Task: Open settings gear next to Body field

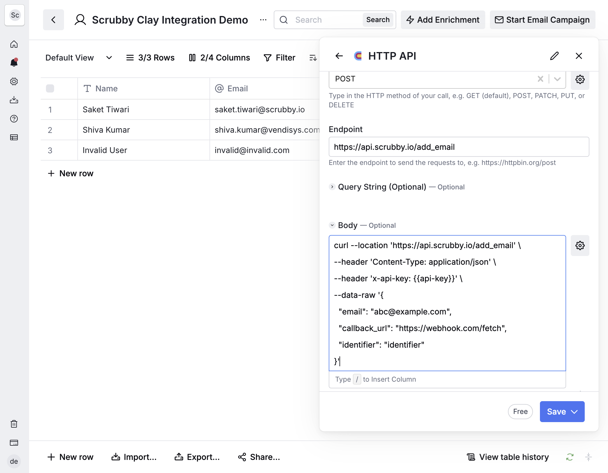Action: [x=580, y=246]
